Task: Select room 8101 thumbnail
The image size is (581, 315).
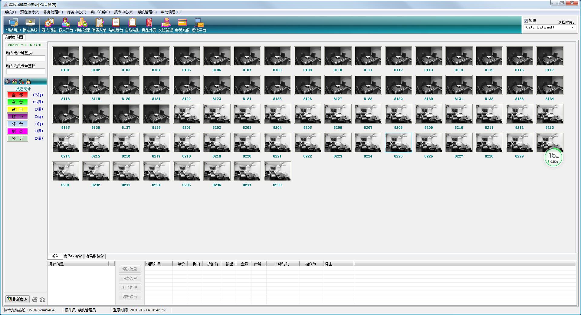Action: coord(66,56)
